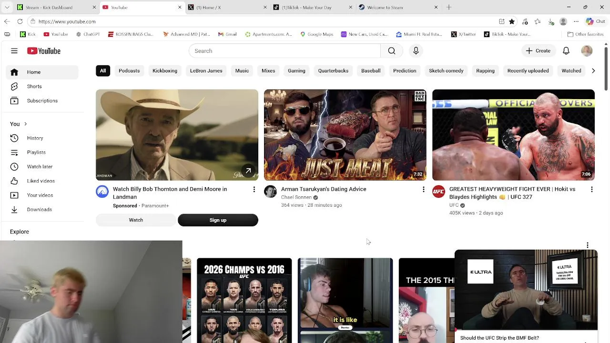The width and height of the screenshot is (610, 343).
Task: Expand the You section chevron
Action: coord(25,124)
